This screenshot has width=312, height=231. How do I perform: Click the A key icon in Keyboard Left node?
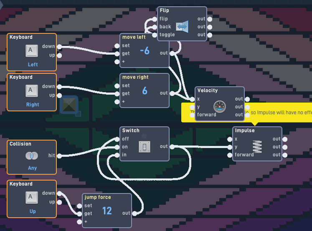point(32,50)
